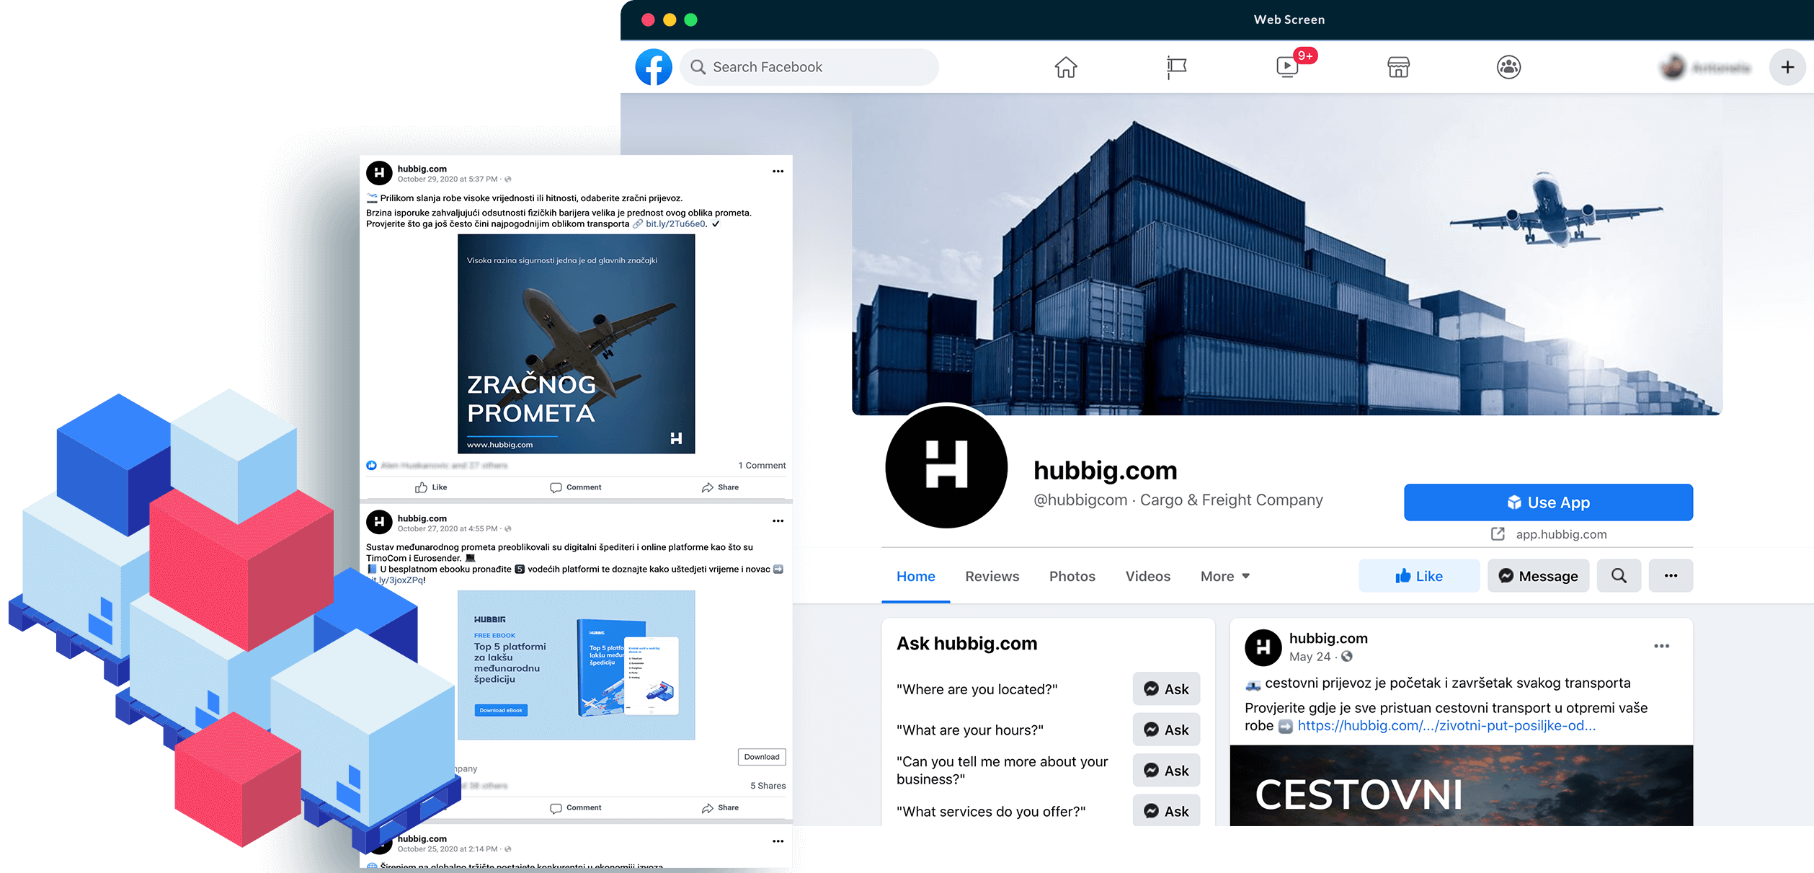The image size is (1814, 873).
Task: Click the CESTOVNI post image
Action: coord(1461,786)
